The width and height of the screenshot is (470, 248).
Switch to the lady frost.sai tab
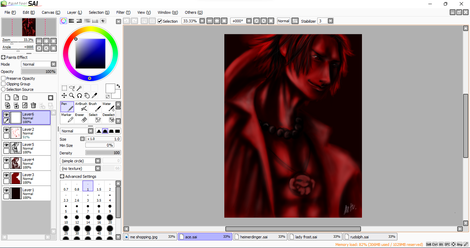(x=316, y=237)
